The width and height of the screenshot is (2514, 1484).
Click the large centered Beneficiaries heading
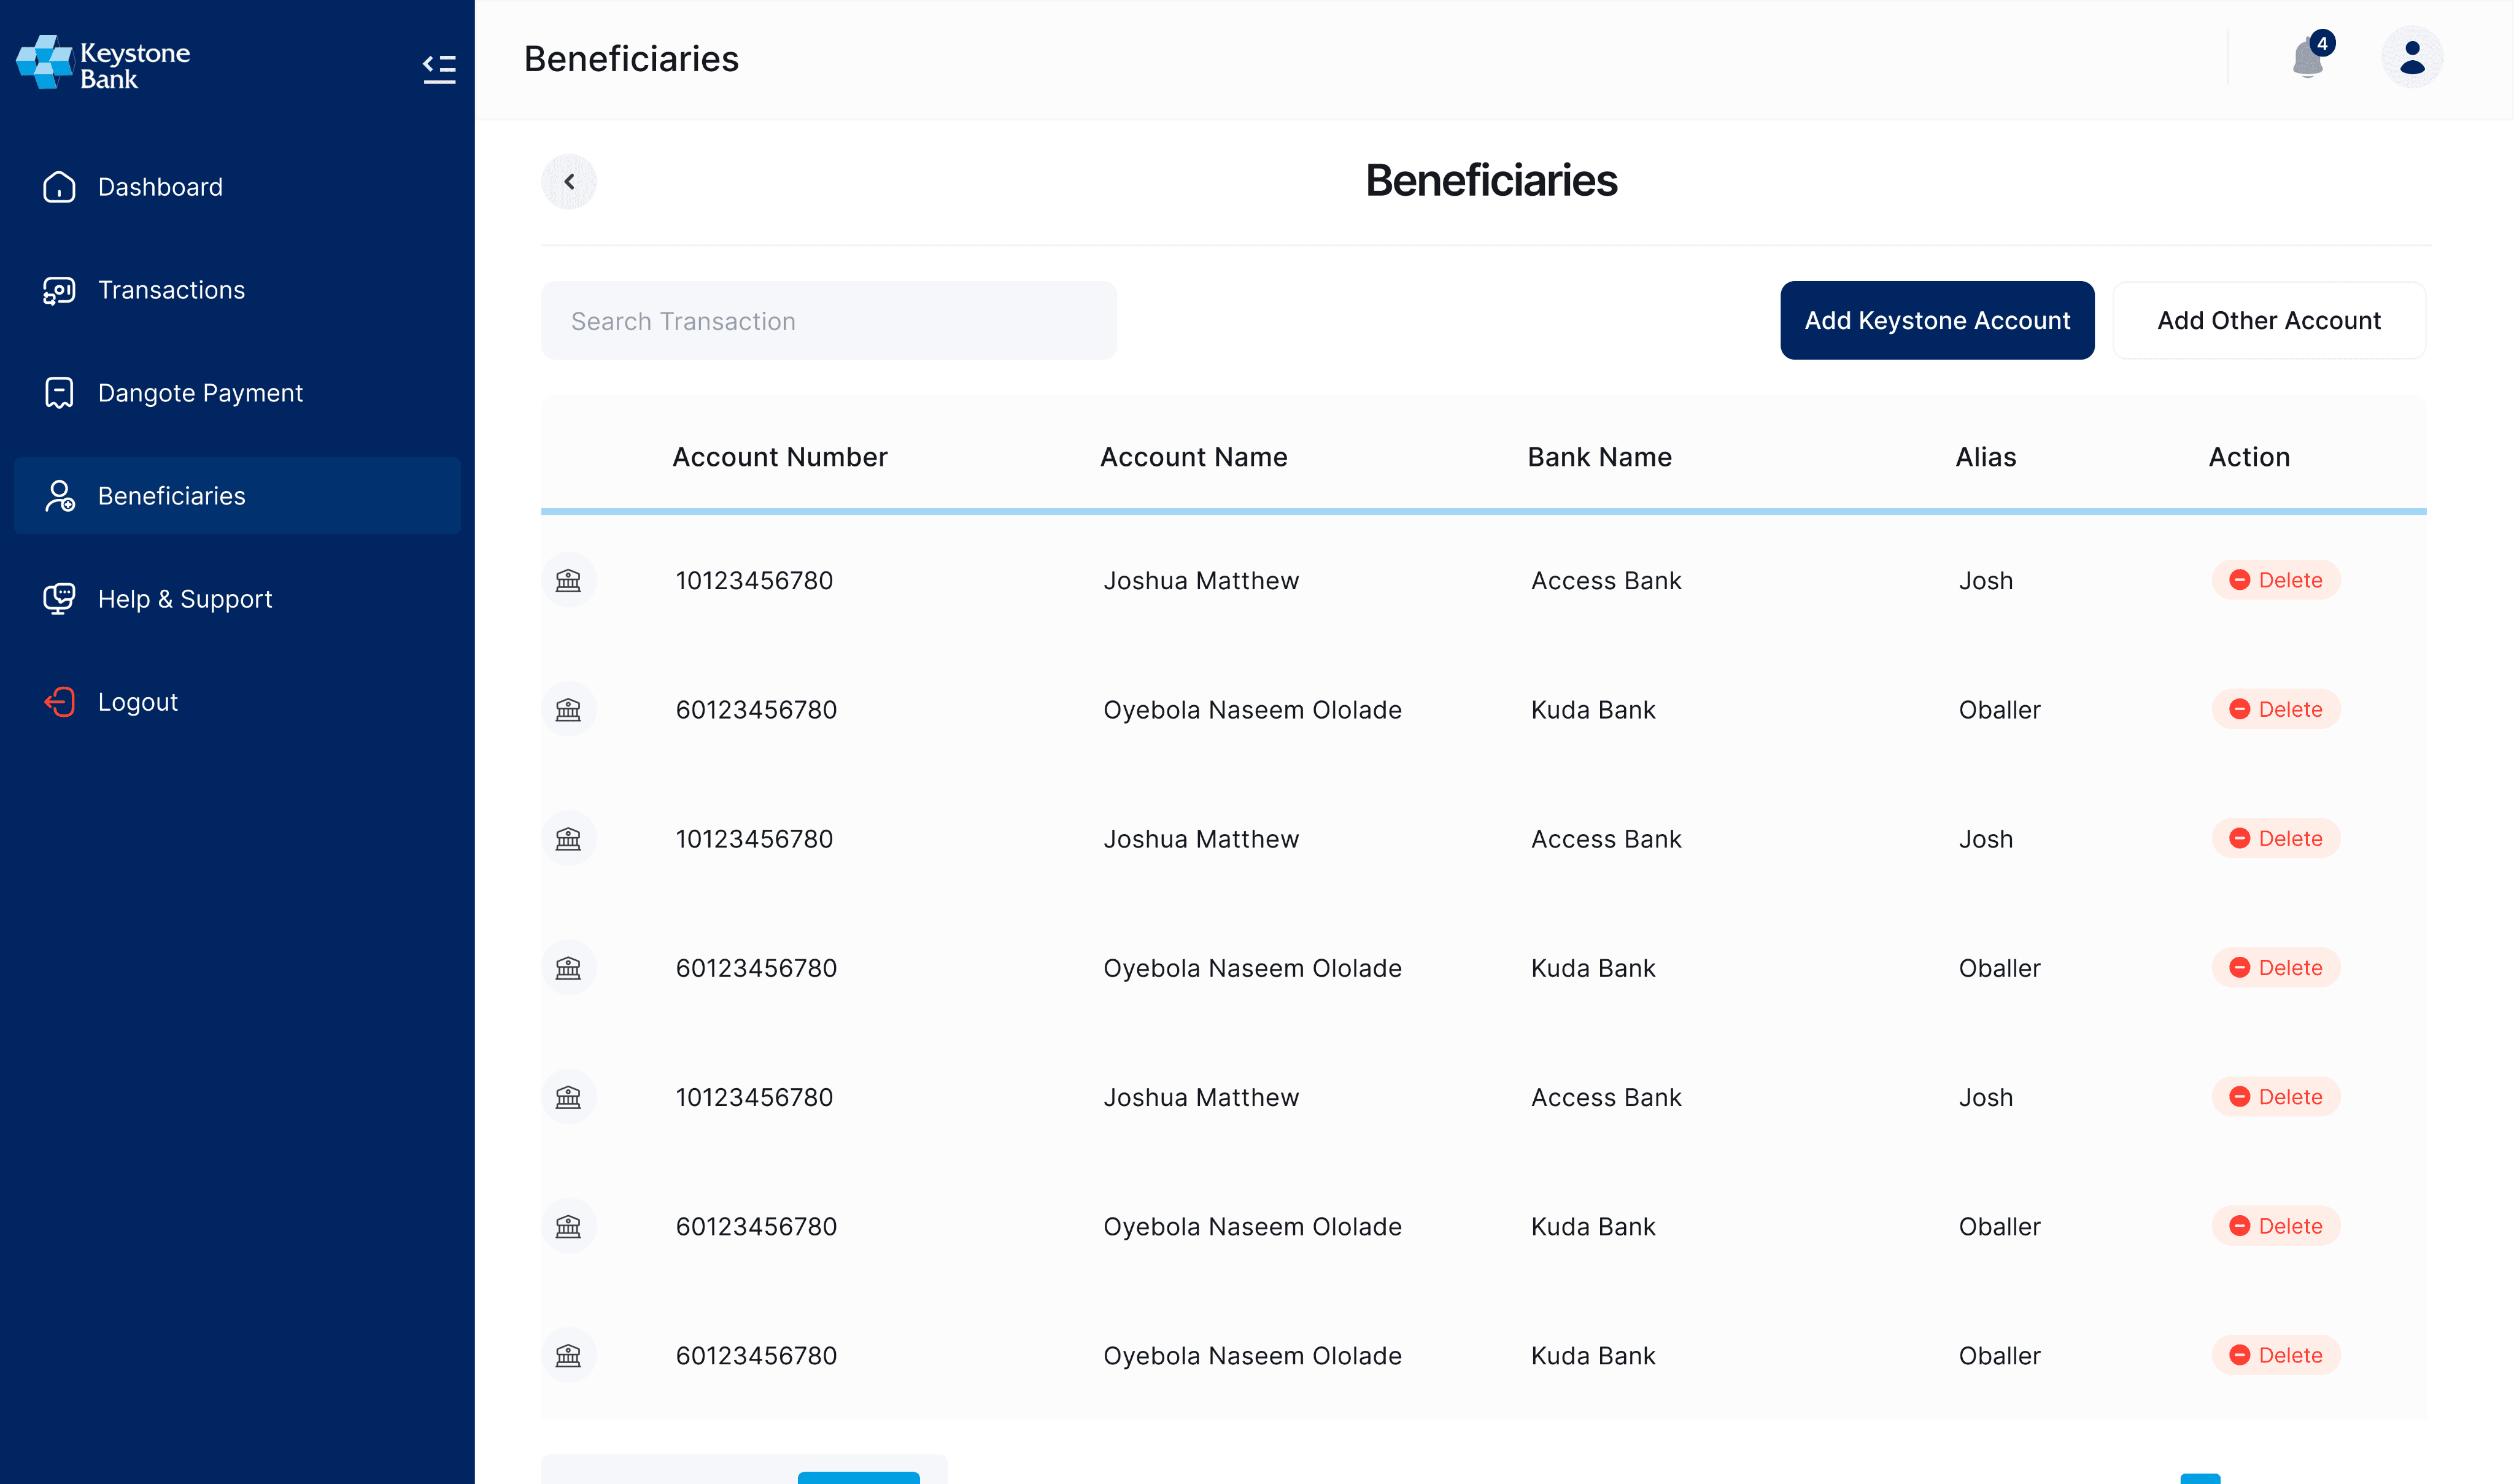1491,181
